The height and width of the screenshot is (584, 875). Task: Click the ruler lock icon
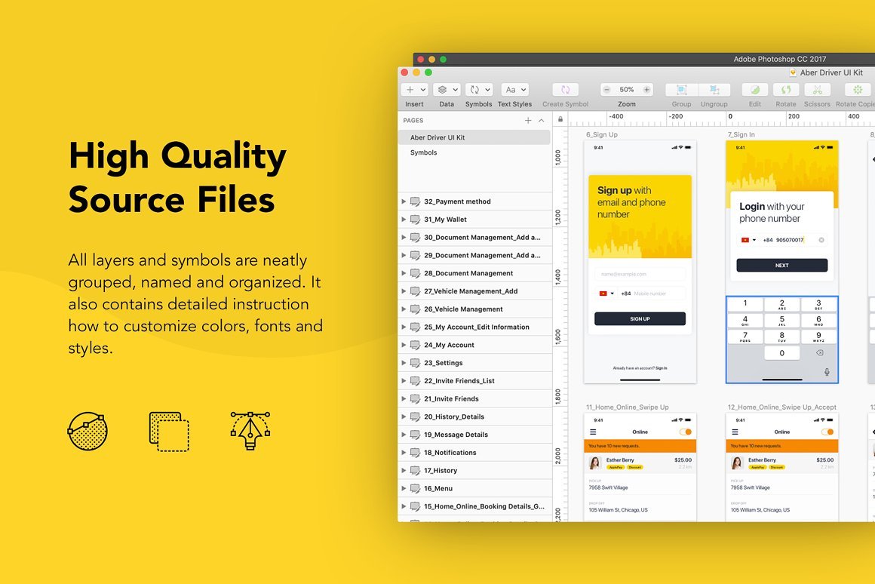(560, 119)
